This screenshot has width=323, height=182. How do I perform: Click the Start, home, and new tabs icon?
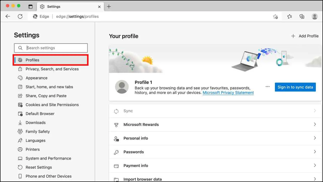20,87
